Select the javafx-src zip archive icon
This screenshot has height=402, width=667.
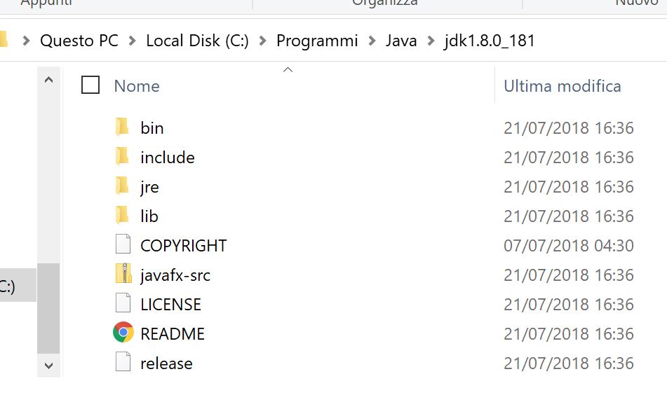point(123,274)
